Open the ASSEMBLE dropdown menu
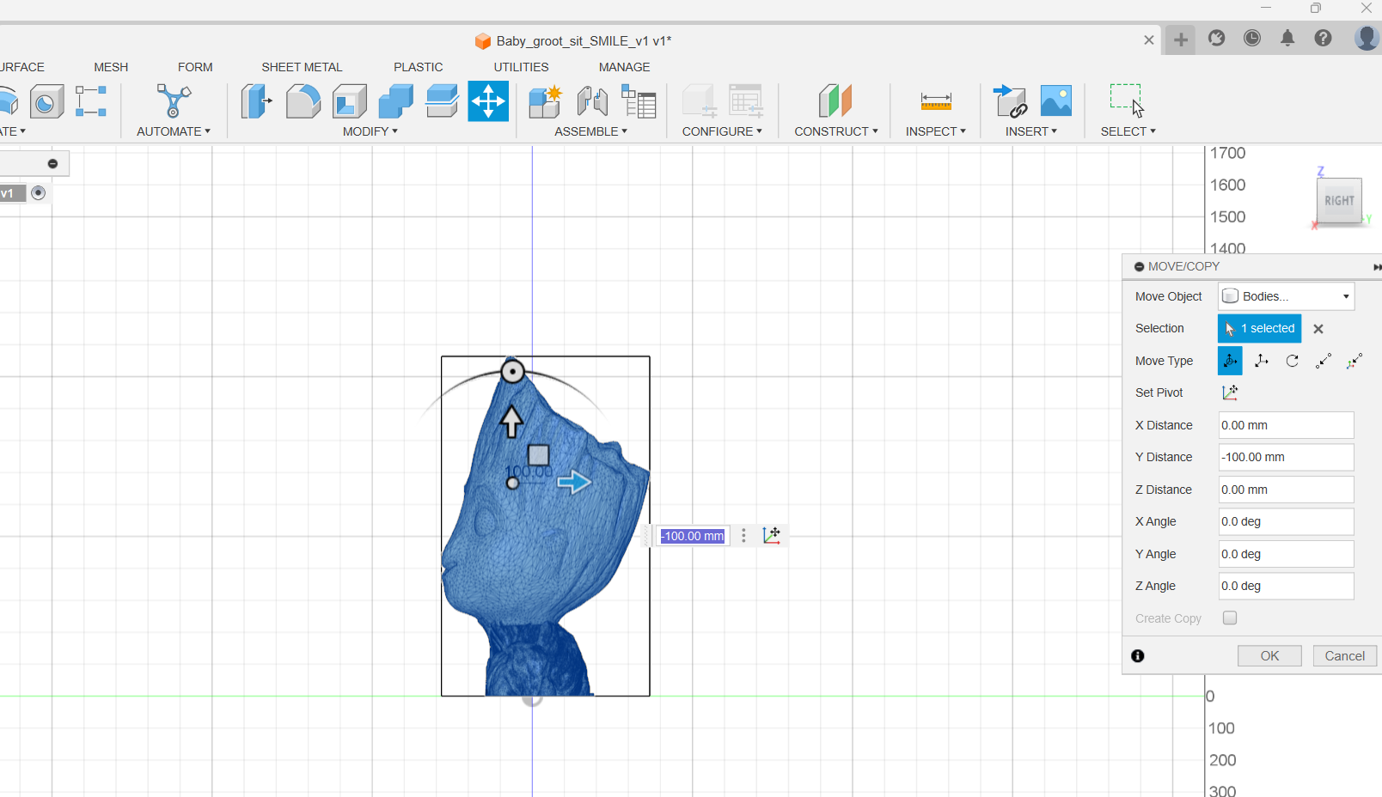1382x797 pixels. coord(591,131)
